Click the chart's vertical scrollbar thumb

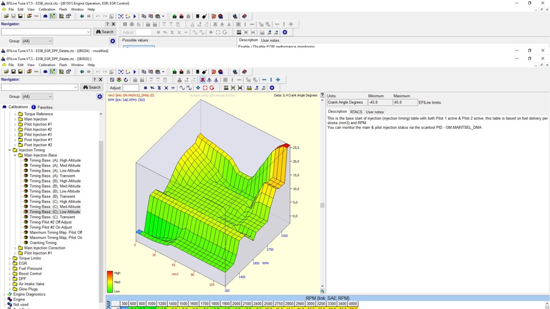pyautogui.click(x=323, y=205)
